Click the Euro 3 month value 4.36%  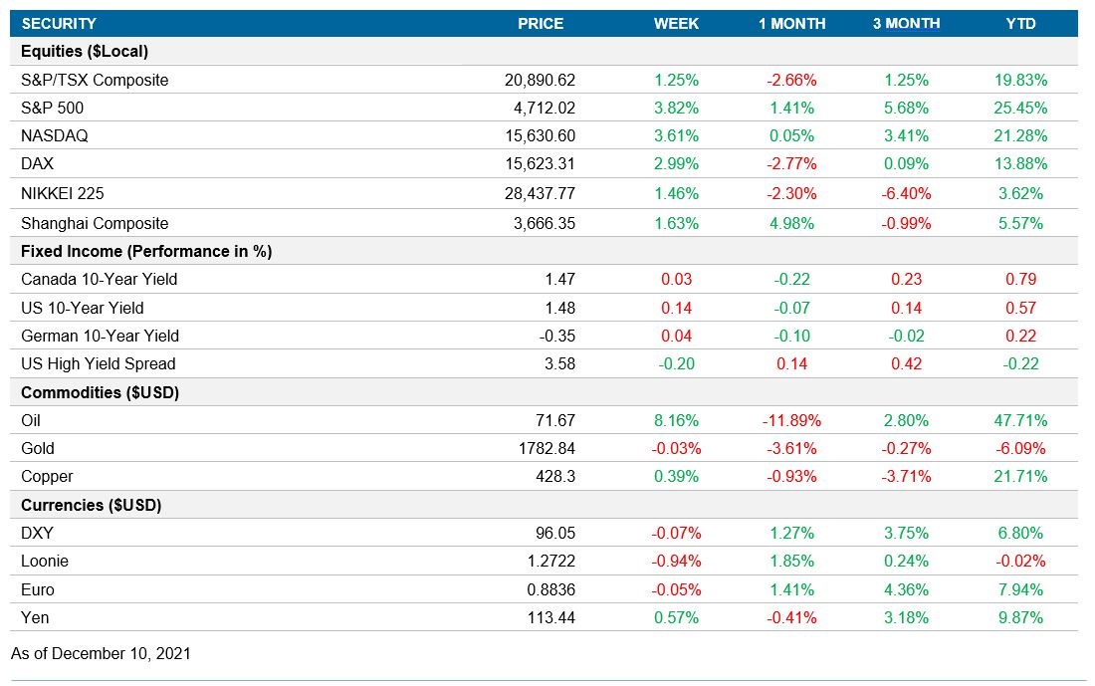(x=907, y=589)
